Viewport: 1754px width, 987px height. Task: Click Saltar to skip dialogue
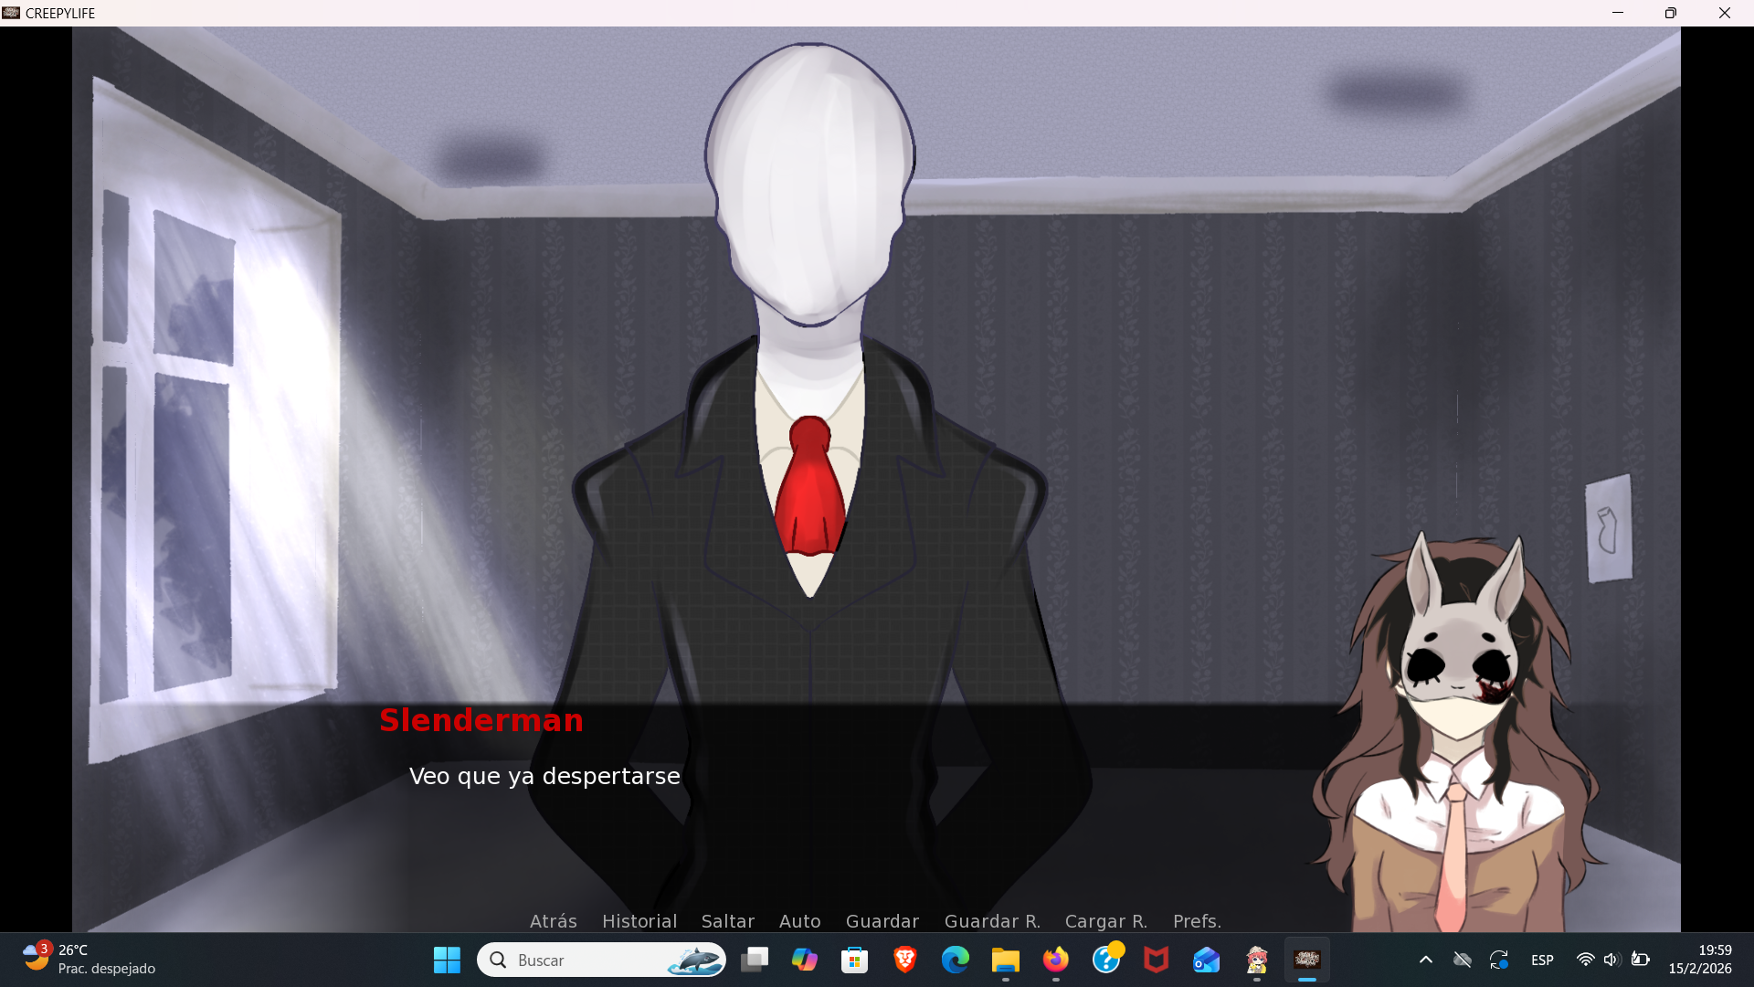(727, 921)
